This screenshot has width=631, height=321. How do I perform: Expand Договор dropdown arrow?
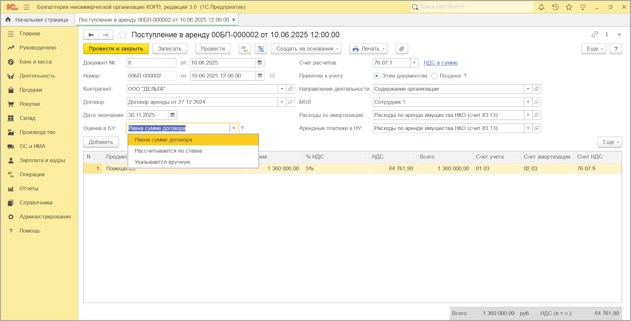[x=282, y=102]
